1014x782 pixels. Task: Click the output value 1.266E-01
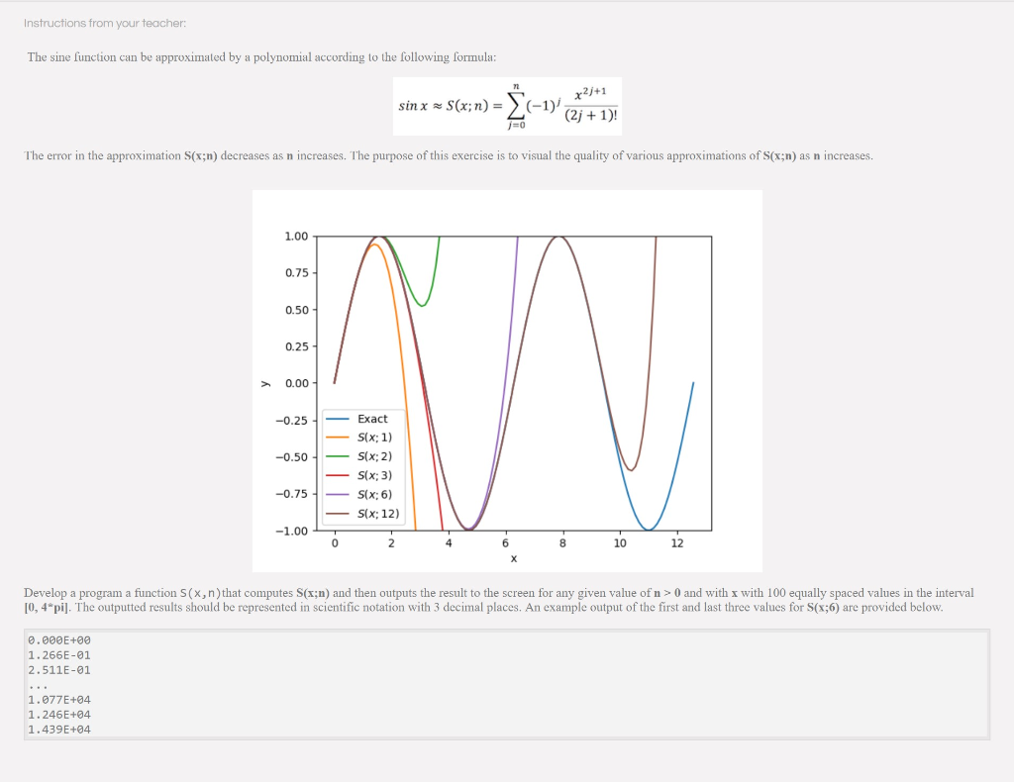coord(58,655)
